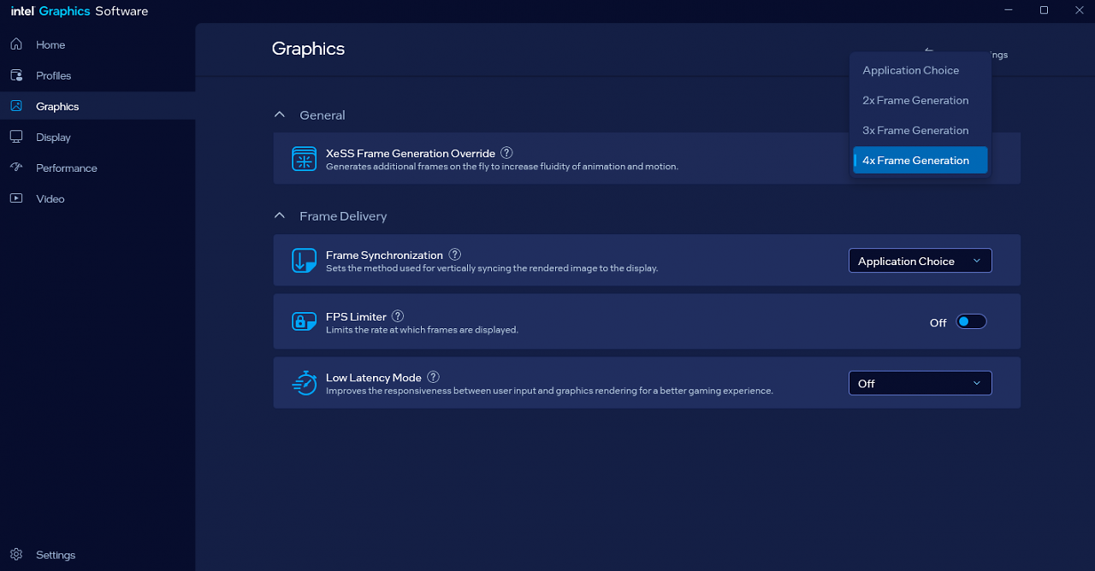Open the Low Latency Mode help tooltip
Image resolution: width=1095 pixels, height=571 pixels.
coord(434,377)
